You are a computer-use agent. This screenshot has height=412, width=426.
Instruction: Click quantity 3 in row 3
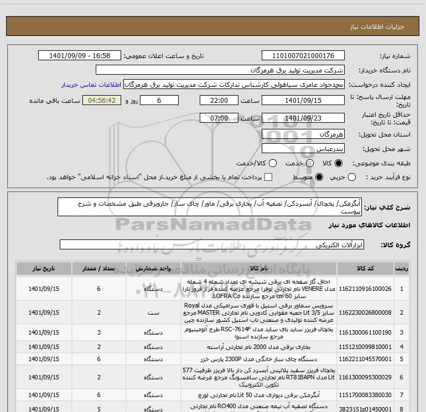tap(99, 332)
